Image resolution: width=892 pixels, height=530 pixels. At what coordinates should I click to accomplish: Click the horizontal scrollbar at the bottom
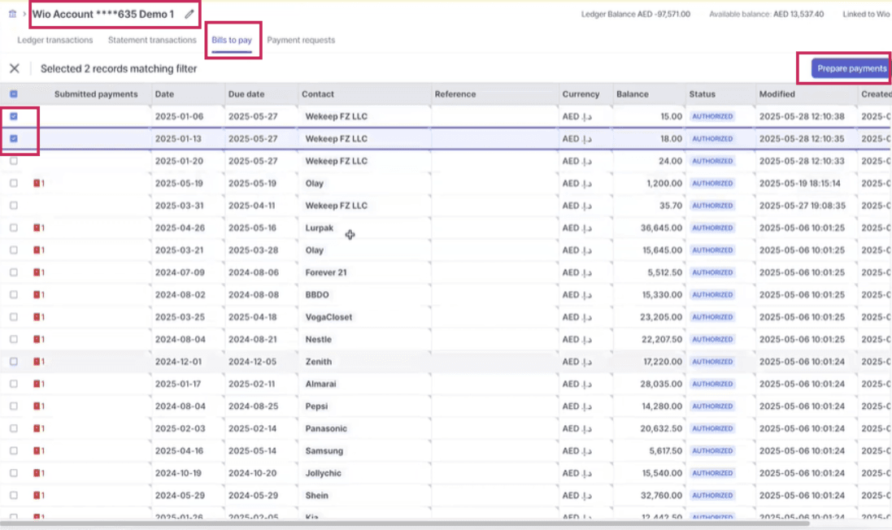[404, 523]
